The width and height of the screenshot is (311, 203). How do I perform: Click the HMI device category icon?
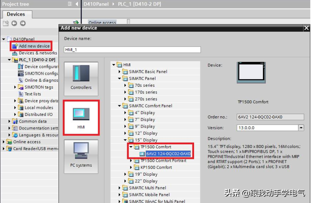point(81,117)
